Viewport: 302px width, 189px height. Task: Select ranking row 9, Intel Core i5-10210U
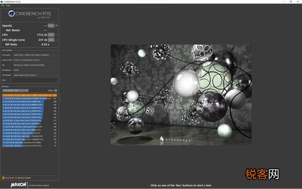coord(30,120)
